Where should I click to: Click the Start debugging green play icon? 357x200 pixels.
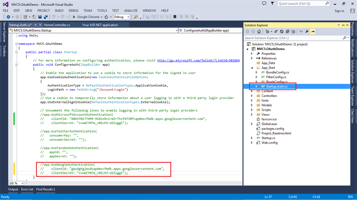[x=74, y=17]
